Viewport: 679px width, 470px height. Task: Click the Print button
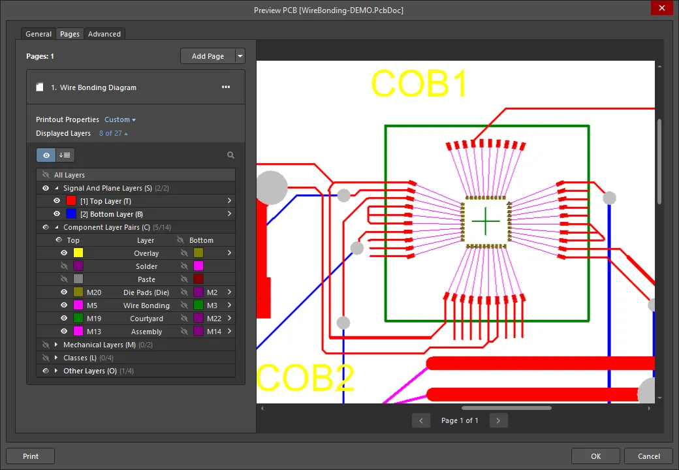click(x=31, y=456)
